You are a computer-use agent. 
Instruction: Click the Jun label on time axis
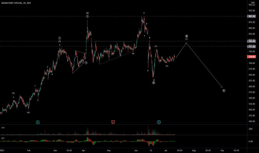point(136,150)
